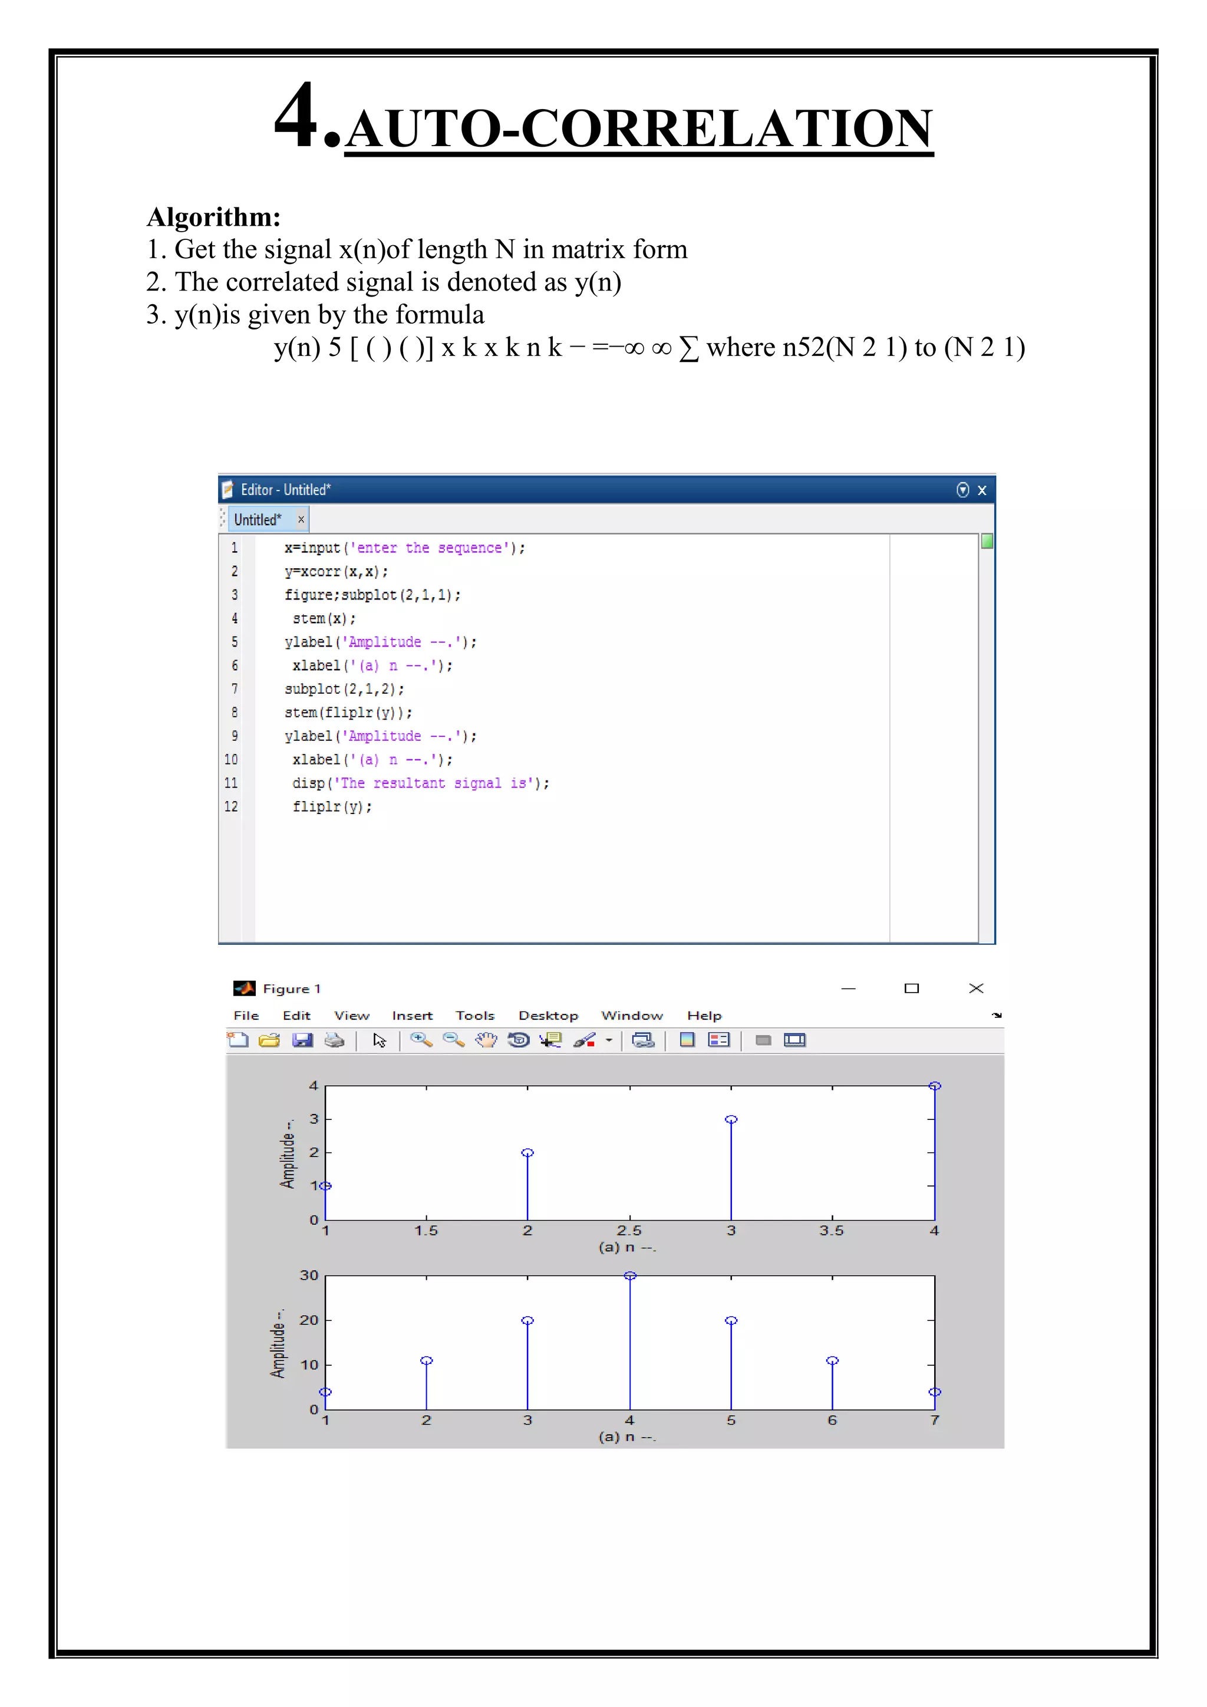
Task: Click the green editor message indicator square
Action: [987, 541]
